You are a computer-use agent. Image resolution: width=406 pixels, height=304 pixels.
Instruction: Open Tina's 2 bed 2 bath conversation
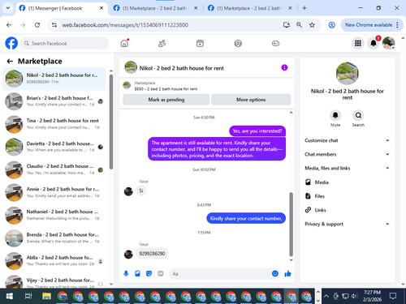pos(54,124)
